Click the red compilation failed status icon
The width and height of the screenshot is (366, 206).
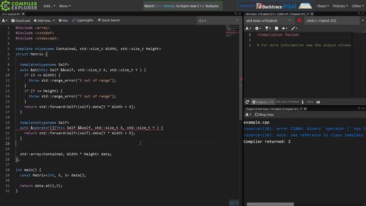(x=299, y=21)
